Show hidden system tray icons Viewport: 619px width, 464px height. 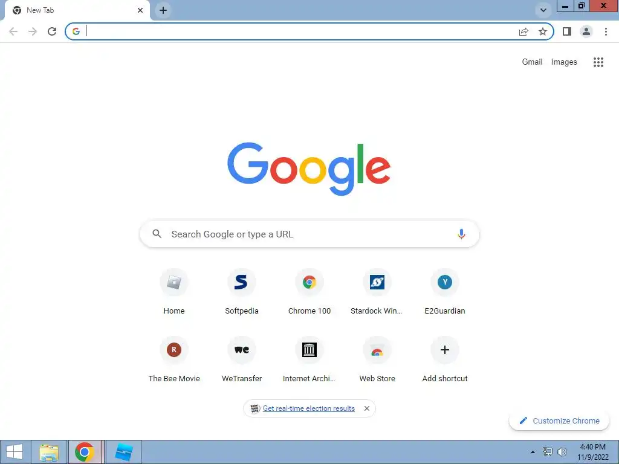533,452
